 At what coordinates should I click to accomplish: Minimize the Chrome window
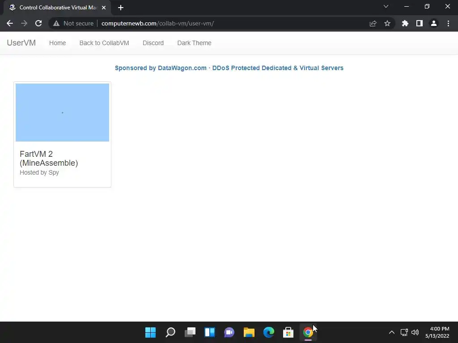pyautogui.click(x=406, y=6)
